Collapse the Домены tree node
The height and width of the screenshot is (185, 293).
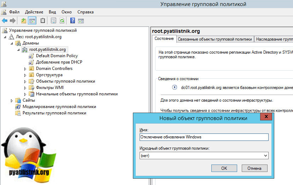pyautogui.click(x=12, y=43)
